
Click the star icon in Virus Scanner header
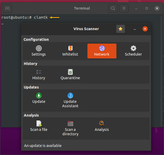tap(121, 29)
